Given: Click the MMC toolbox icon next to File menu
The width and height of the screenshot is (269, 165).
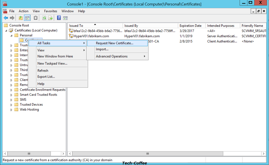Looking at the screenshot, I should click(5, 11).
